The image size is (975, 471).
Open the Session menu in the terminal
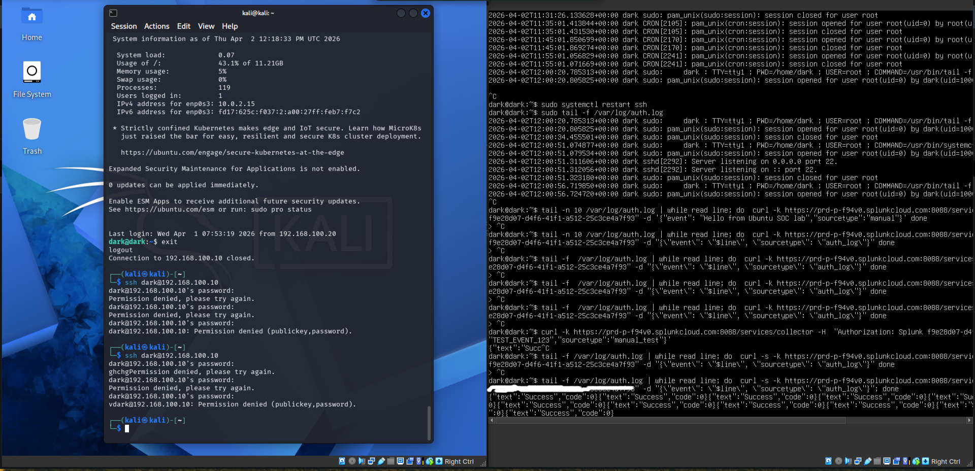coord(124,26)
